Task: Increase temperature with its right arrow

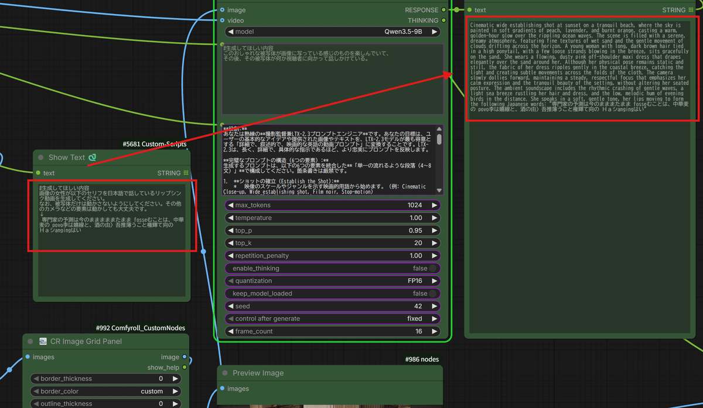Action: [435, 218]
